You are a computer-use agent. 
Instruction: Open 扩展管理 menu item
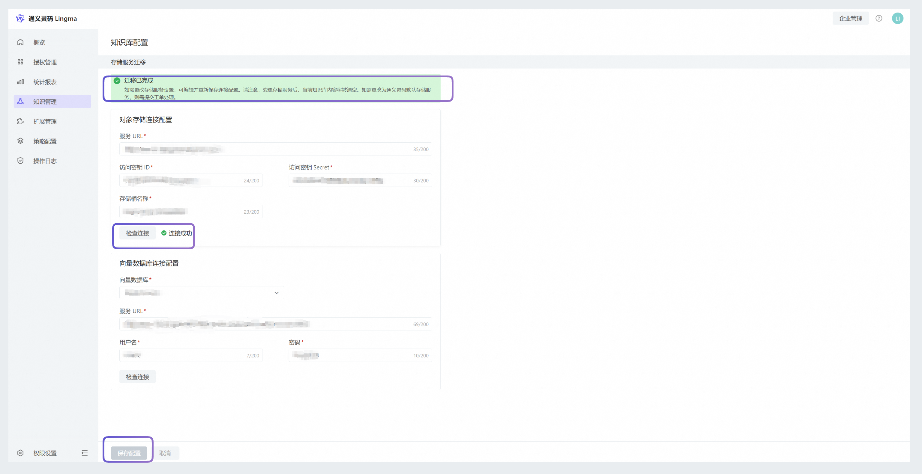[x=52, y=121]
